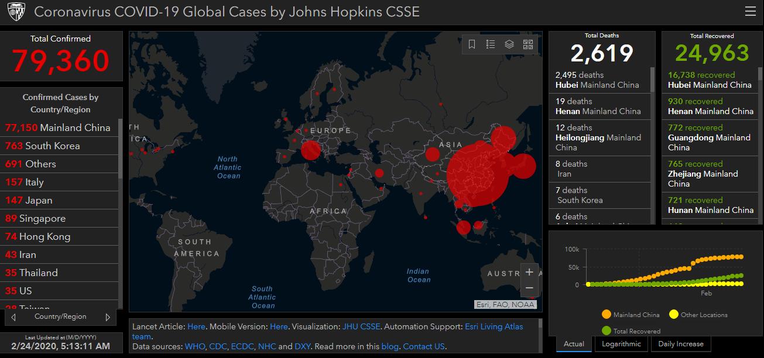The height and width of the screenshot is (358, 764).
Task: Switch to the Daily Increase chart tab
Action: point(681,344)
